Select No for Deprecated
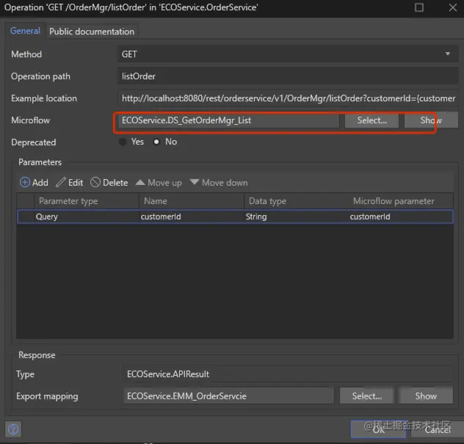Screen dimensions: 464x444 click(156, 142)
